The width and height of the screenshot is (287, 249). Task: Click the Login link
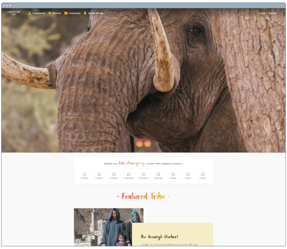[x=262, y=13]
